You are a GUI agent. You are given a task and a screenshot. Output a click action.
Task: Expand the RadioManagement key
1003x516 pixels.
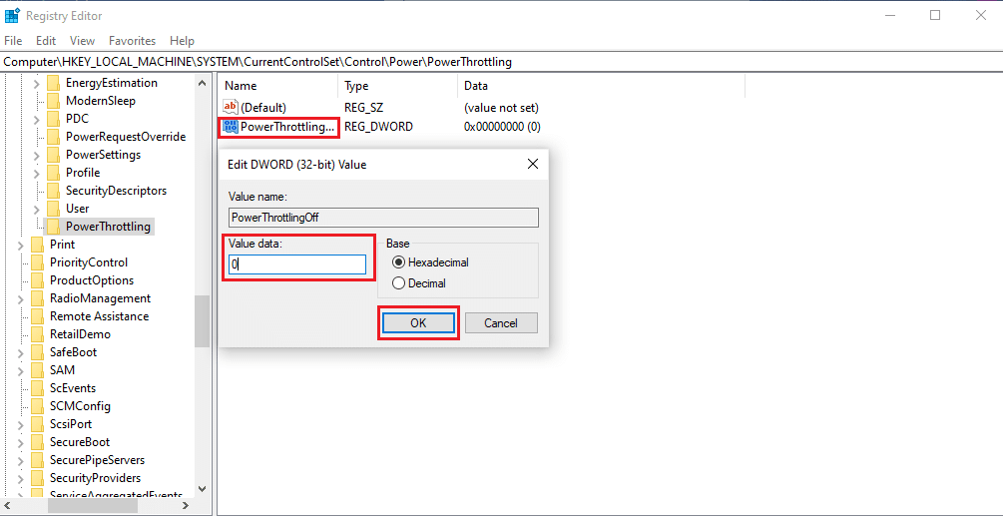pyautogui.click(x=21, y=298)
